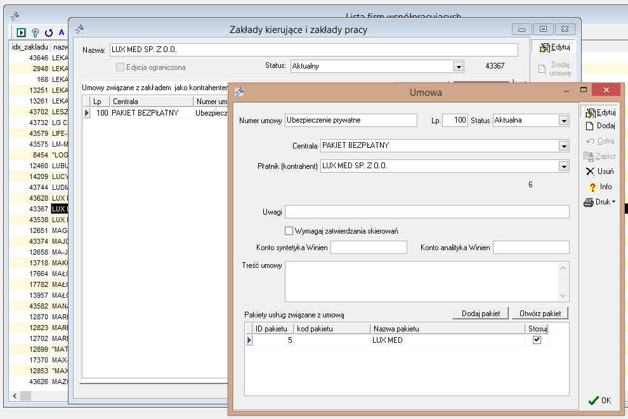The image size is (628, 419).
Task: Click the Lp column header in the contracts table
Action: coord(100,102)
